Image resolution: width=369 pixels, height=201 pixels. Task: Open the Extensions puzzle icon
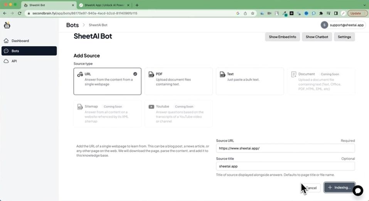click(x=321, y=13)
